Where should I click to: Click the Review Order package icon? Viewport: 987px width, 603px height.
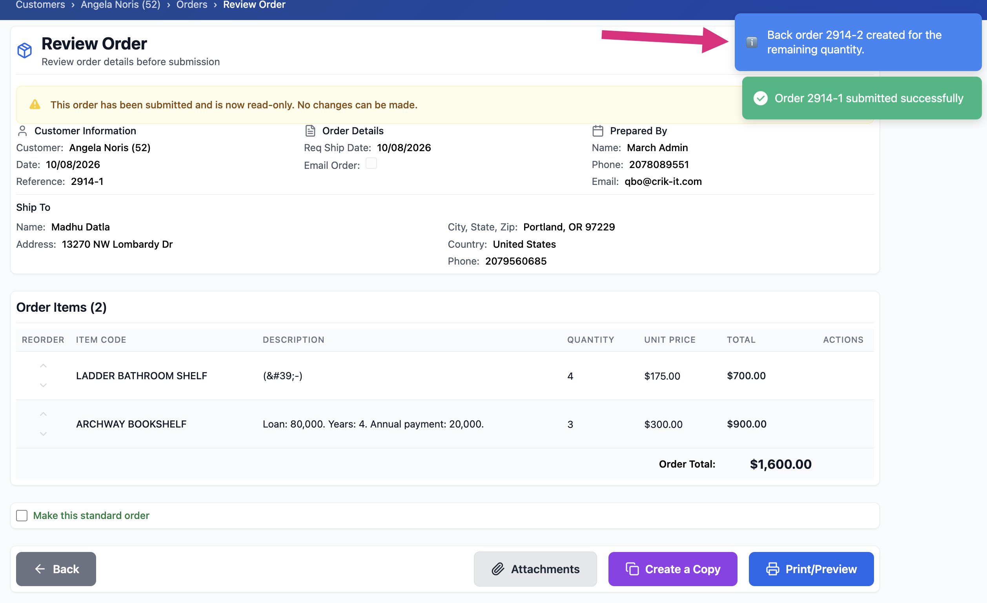click(x=24, y=51)
